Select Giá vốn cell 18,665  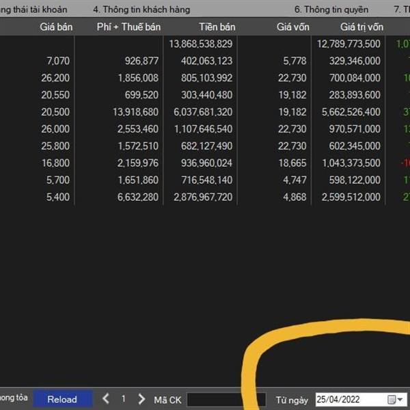coord(292,163)
